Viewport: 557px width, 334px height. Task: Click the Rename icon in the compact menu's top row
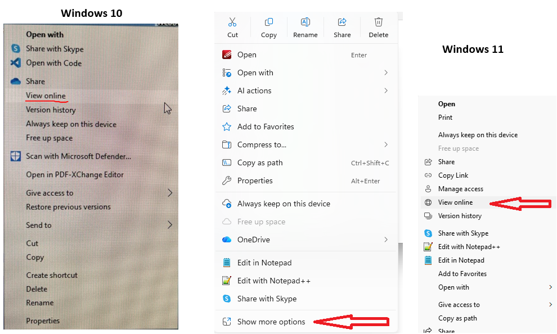pos(306,22)
